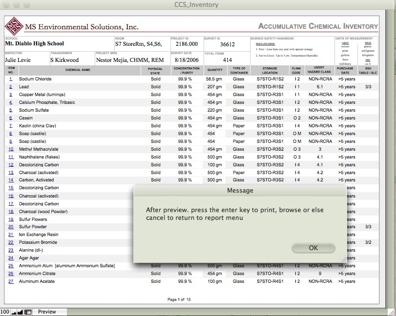
Task: Click project manager Nestor Mejia, CHMM, REM
Action: click(x=130, y=60)
